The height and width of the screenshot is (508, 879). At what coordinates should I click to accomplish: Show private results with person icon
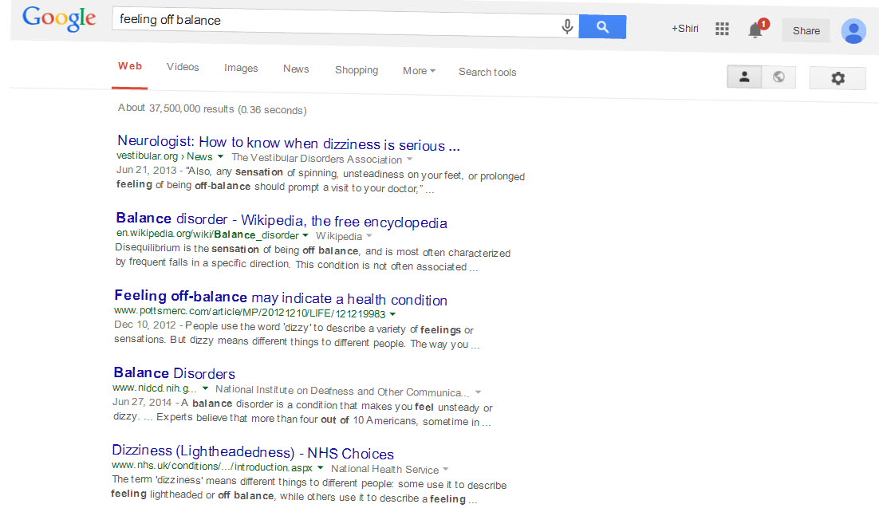744,77
